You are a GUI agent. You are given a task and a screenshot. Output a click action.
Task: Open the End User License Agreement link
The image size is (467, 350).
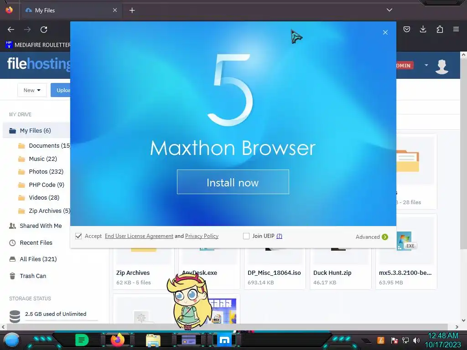pyautogui.click(x=139, y=236)
